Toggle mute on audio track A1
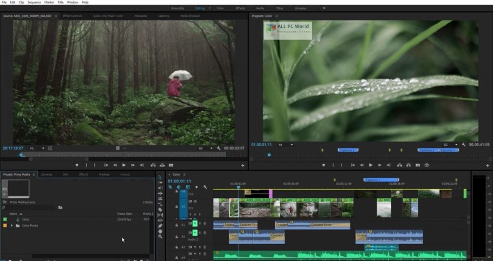The width and height of the screenshot is (493, 261). point(195,224)
